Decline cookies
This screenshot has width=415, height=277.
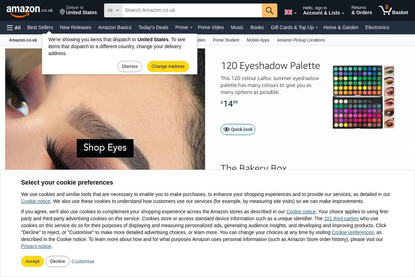57,261
